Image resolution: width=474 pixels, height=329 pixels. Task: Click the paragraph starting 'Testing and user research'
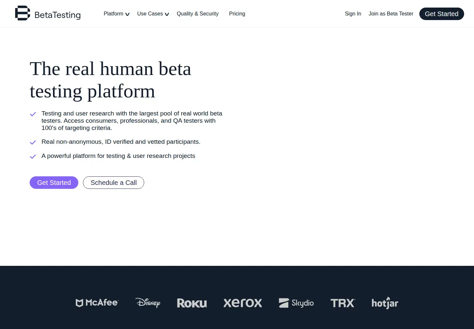(x=132, y=121)
